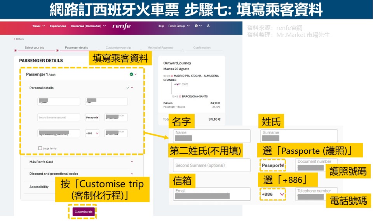Viewport: 373px width, 221px height.
Task: Click the Básico fare row
Action: (x=192, y=103)
